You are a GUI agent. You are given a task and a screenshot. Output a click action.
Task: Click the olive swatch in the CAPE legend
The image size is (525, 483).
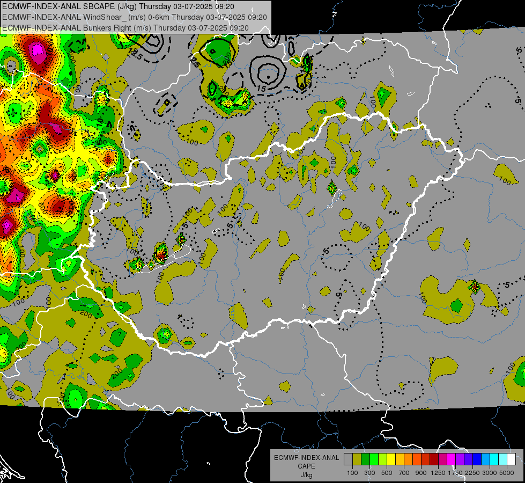coord(357,459)
